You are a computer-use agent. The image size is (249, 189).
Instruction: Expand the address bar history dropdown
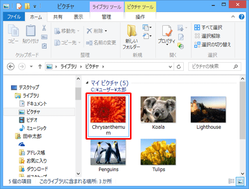(x=170, y=67)
